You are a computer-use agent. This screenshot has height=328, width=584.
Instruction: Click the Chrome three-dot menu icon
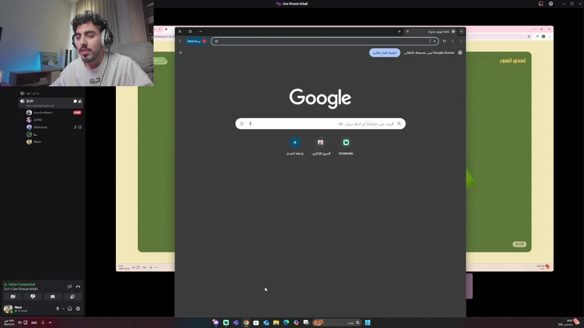(x=180, y=41)
